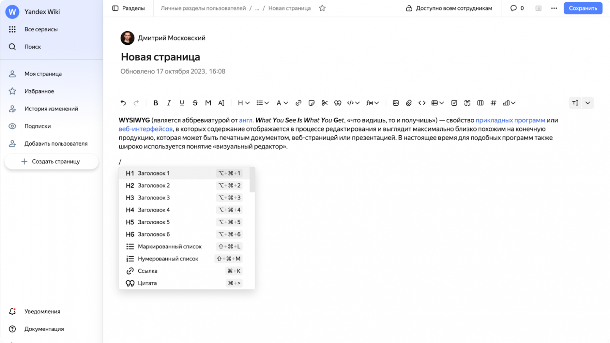Add a blockquote using the quotes icon
Viewport: 610px width, 343px height.
tap(337, 103)
